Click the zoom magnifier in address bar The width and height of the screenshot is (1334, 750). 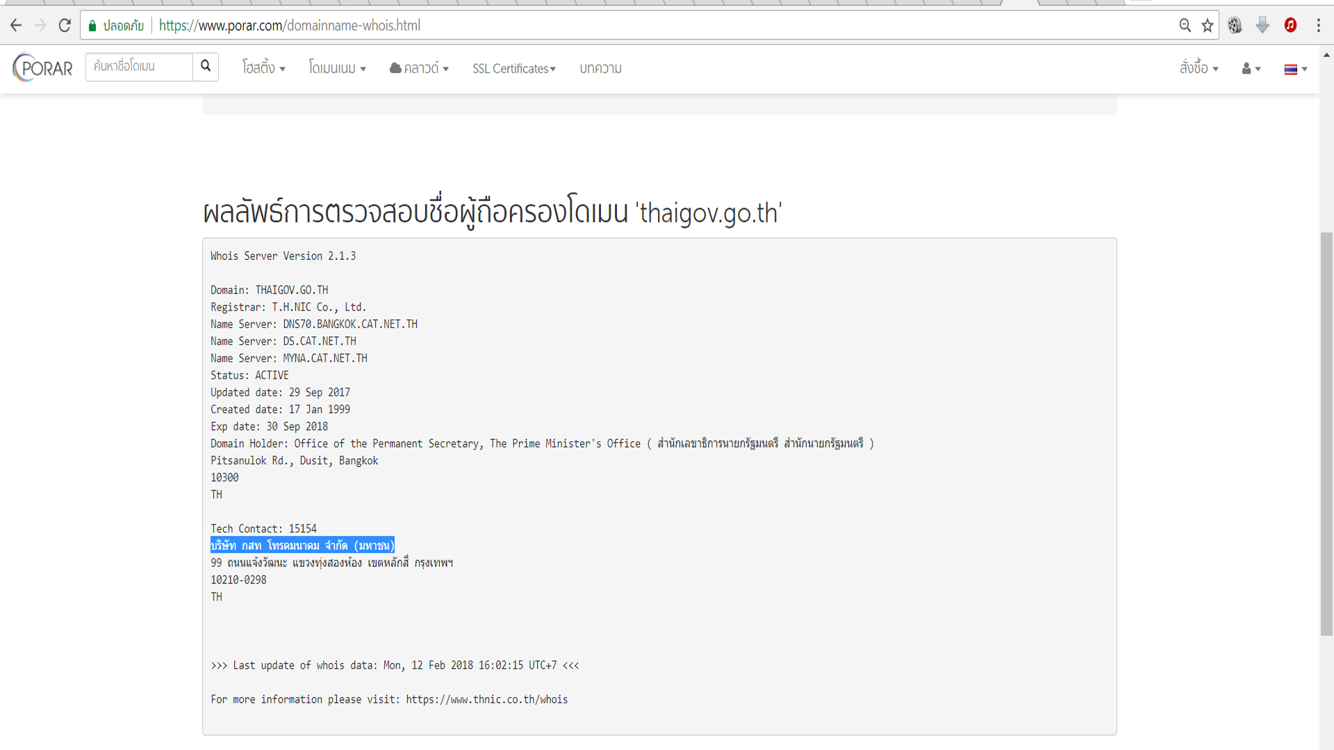point(1185,26)
